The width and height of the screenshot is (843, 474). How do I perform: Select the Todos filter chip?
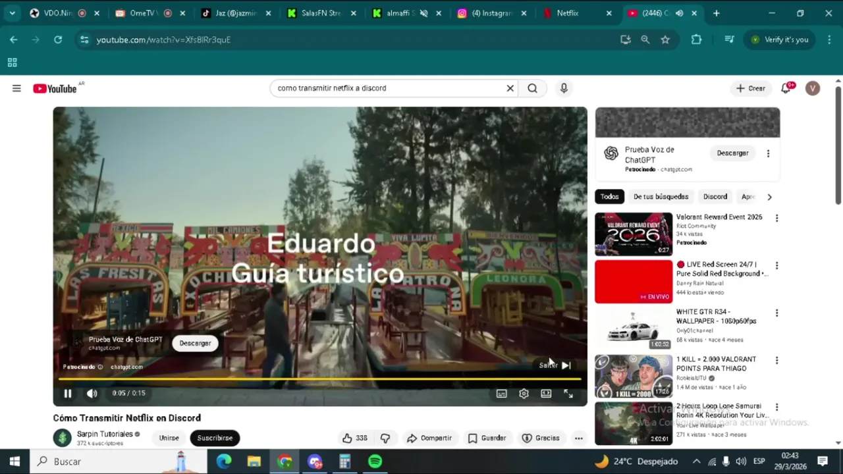pyautogui.click(x=609, y=196)
